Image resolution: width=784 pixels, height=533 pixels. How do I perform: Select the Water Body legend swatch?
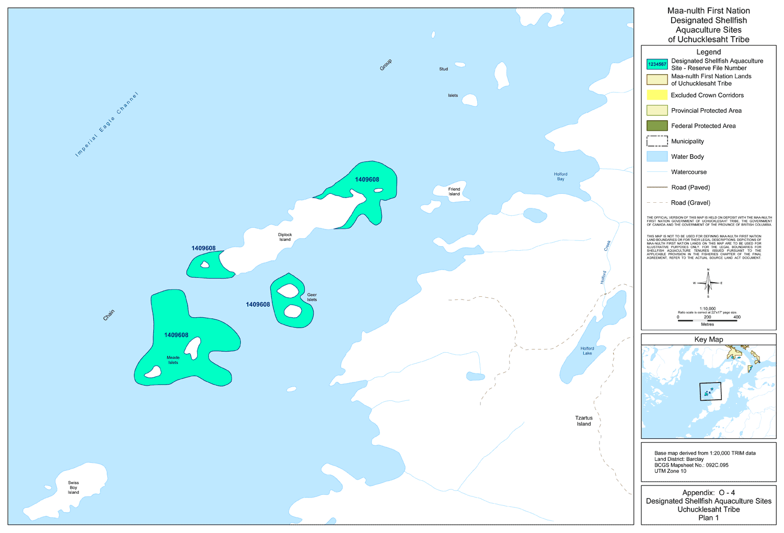coord(657,157)
